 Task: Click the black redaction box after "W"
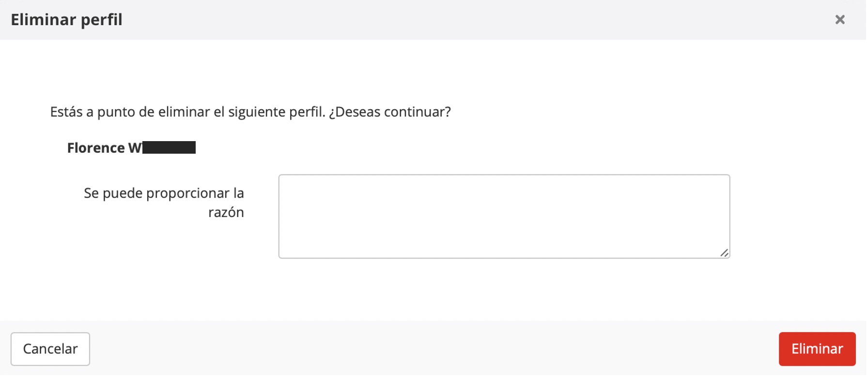[x=169, y=147]
